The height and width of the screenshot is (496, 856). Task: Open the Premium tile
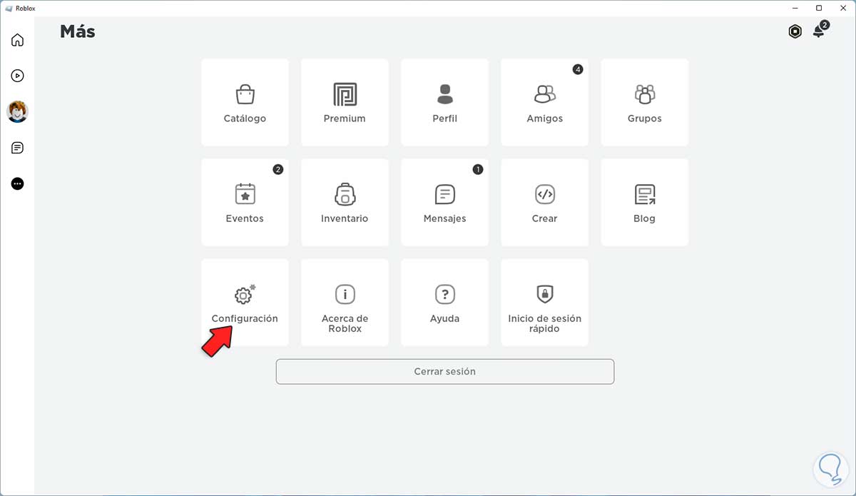[345, 103]
